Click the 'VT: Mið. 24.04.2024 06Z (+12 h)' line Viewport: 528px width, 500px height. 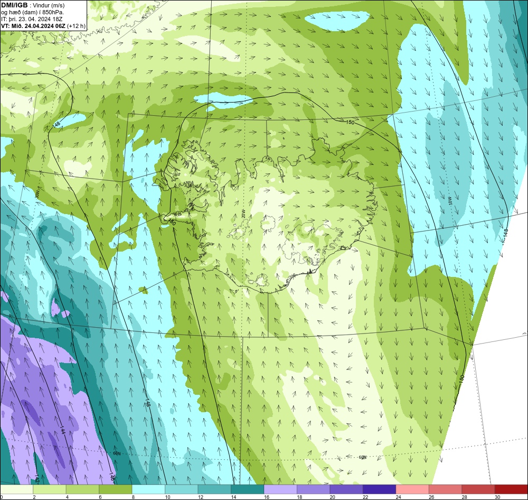click(x=43, y=26)
